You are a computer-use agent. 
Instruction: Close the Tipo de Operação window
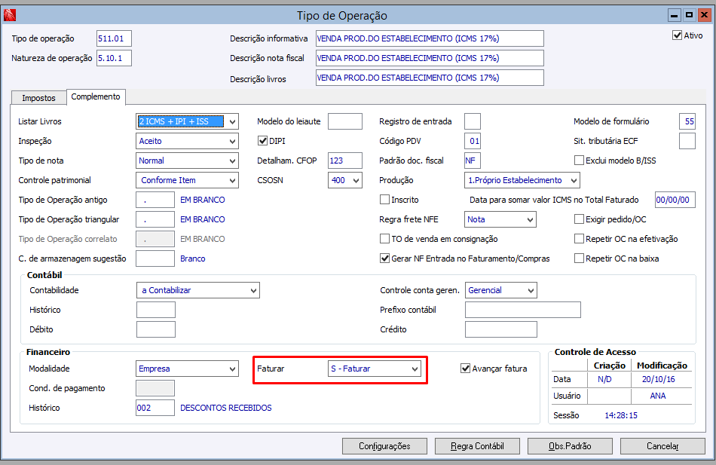click(704, 15)
